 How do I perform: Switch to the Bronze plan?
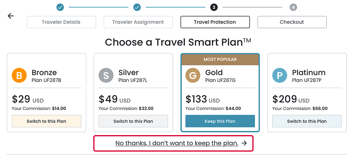coord(46,121)
